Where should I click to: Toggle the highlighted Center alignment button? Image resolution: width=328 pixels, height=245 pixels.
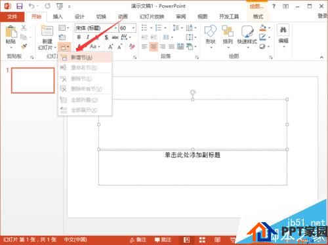[x=154, y=47]
